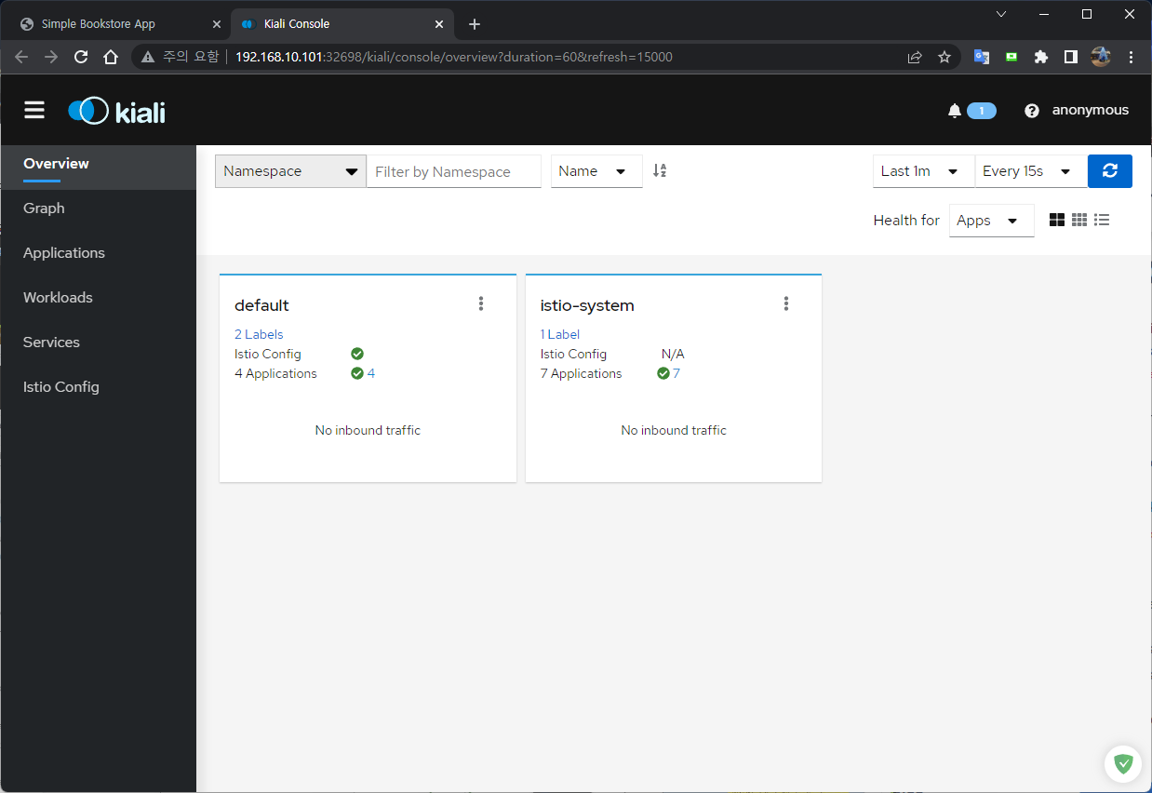Open the Google Translate extension
1152x793 pixels.
[x=982, y=57]
